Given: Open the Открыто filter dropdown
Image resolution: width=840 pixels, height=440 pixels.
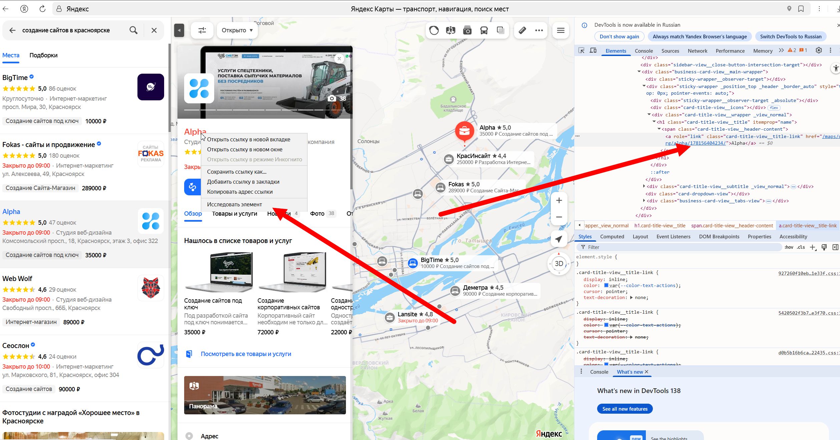Looking at the screenshot, I should tap(237, 30).
